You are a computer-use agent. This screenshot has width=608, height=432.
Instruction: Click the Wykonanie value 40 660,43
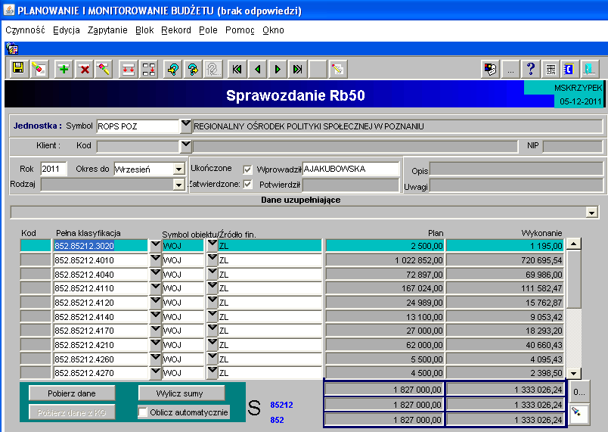click(x=505, y=345)
